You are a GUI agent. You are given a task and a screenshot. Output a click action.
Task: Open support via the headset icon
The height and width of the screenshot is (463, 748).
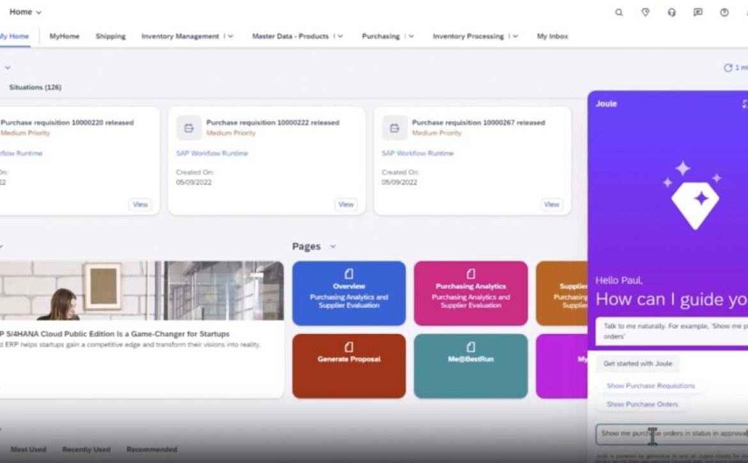coord(671,12)
